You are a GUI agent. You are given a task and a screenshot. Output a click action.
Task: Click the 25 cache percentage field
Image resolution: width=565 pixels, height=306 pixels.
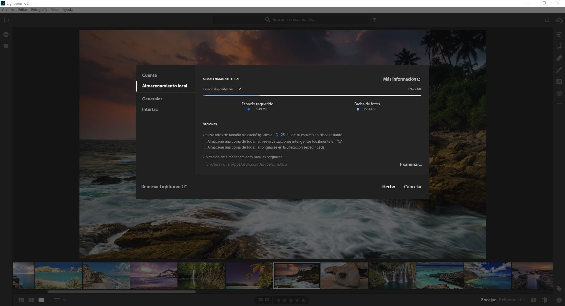pyautogui.click(x=283, y=135)
